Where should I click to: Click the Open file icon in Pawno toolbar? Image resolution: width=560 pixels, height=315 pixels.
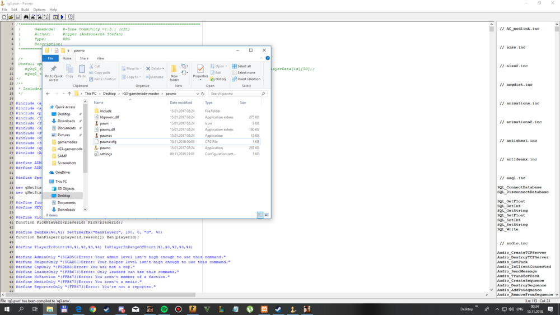point(11,17)
